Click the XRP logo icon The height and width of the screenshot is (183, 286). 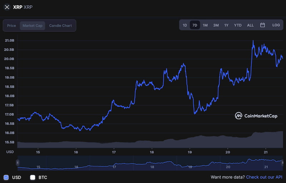[7, 7]
